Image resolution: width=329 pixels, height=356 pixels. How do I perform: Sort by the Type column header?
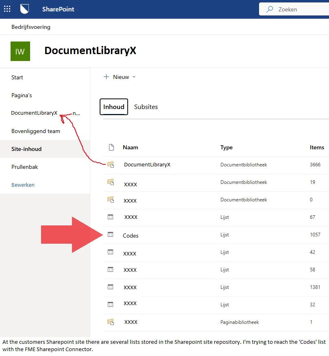pos(227,147)
